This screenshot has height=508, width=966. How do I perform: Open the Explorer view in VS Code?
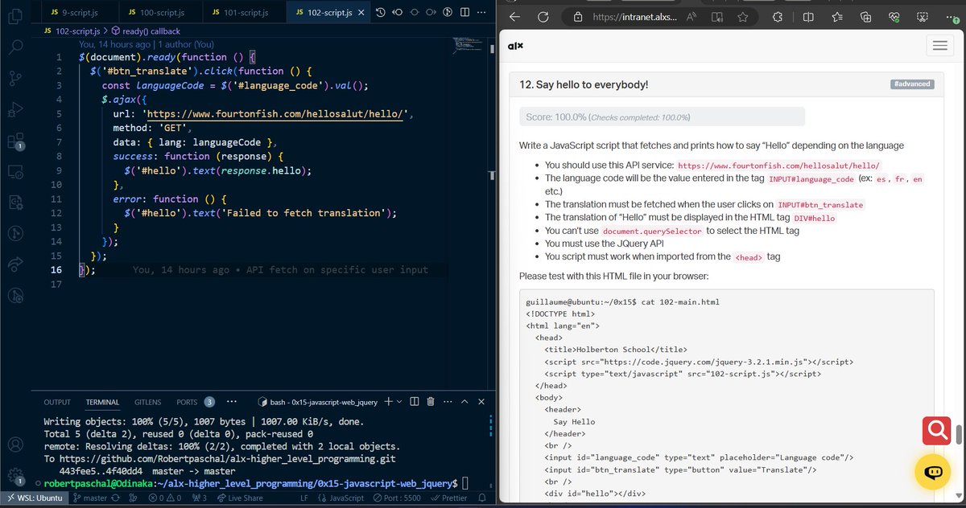(14, 14)
